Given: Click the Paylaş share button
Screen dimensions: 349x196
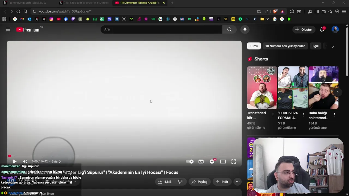Looking at the screenshot, I should click(x=199, y=182).
